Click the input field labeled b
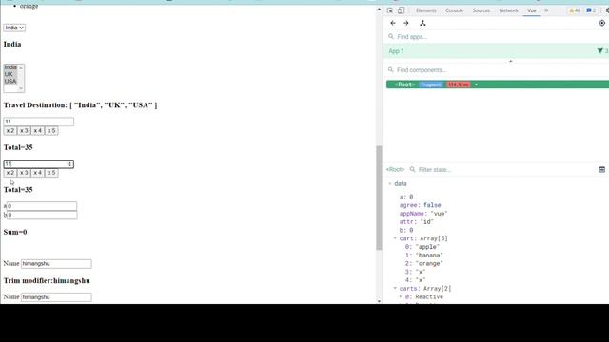This screenshot has height=342, width=609. click(42, 215)
